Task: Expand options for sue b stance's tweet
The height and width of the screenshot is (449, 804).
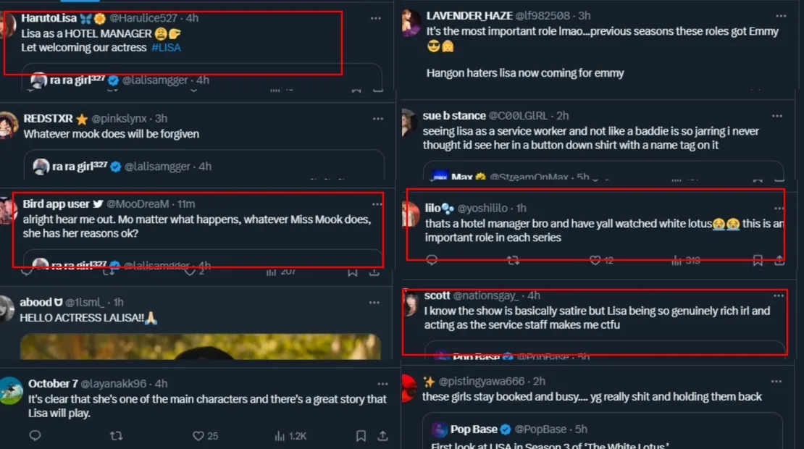Action: point(777,116)
